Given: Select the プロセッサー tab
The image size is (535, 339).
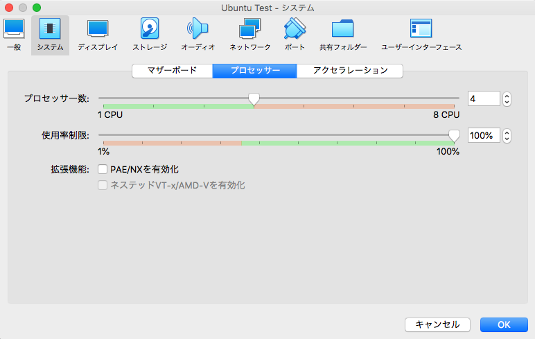Looking at the screenshot, I should [255, 71].
